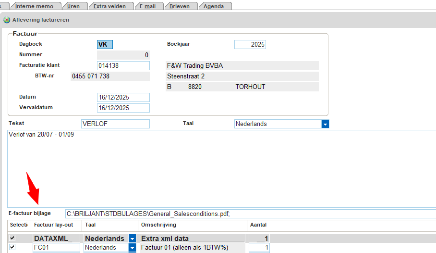Toggle the DATAXML row selection checkbox

[x=12, y=238]
